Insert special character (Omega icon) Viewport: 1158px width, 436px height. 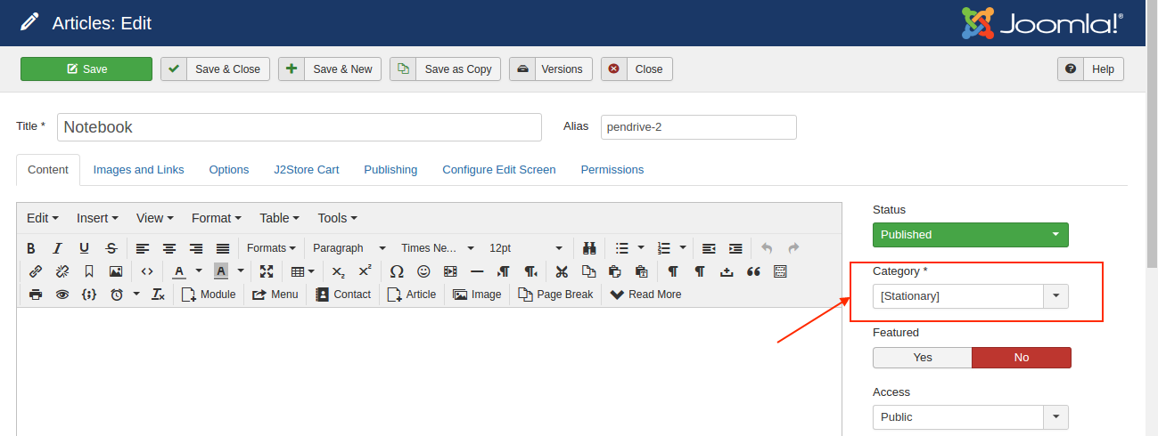pos(397,271)
